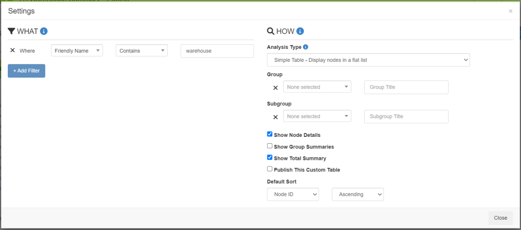Uncheck Show Node Details
521x230 pixels.
(x=270, y=134)
